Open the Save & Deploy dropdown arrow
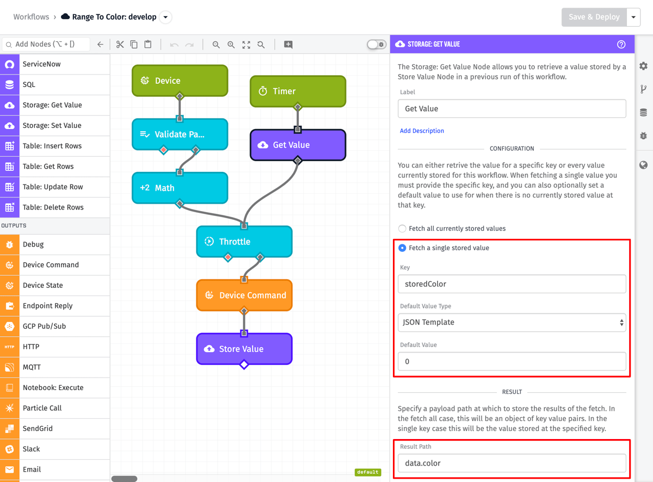 pos(633,17)
